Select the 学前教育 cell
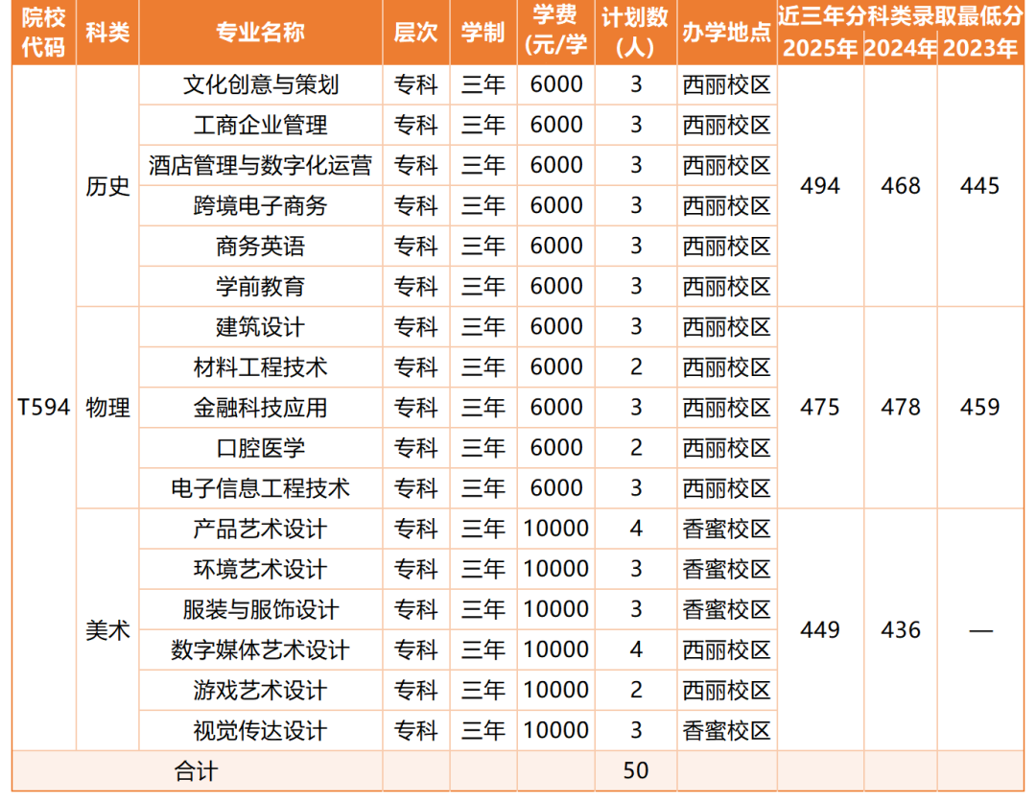Viewport: 1036px width, 802px height. pos(261,286)
